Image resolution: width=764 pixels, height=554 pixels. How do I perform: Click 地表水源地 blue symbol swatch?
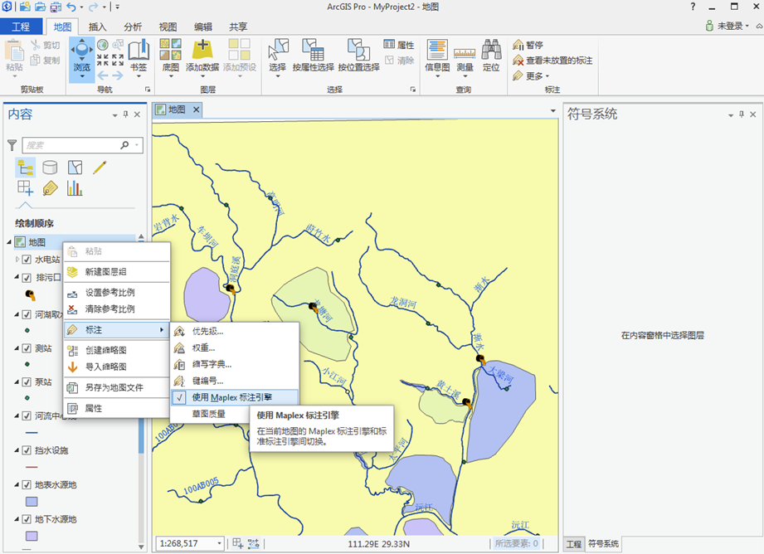[x=32, y=502]
